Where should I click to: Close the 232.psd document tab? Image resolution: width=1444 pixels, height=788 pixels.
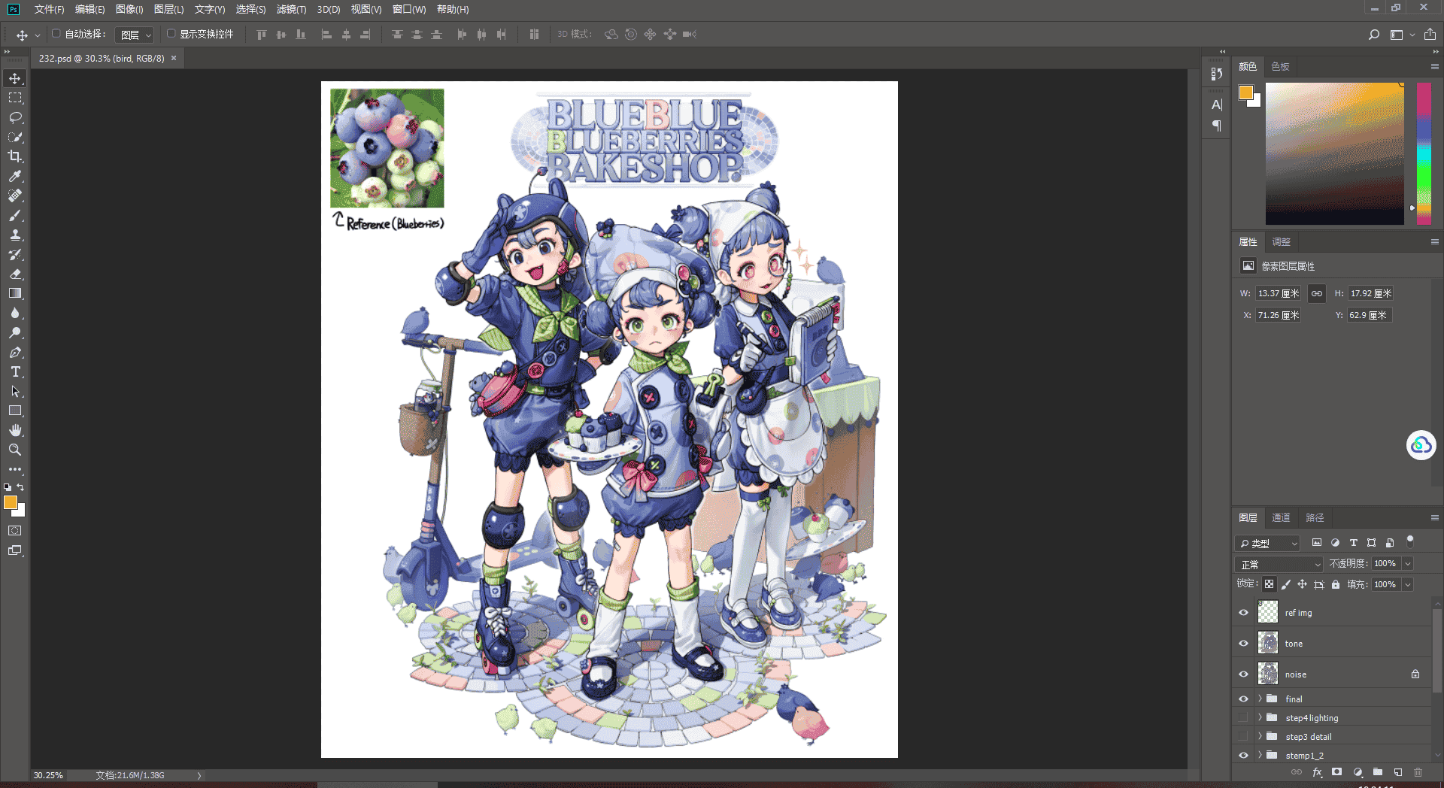[174, 58]
